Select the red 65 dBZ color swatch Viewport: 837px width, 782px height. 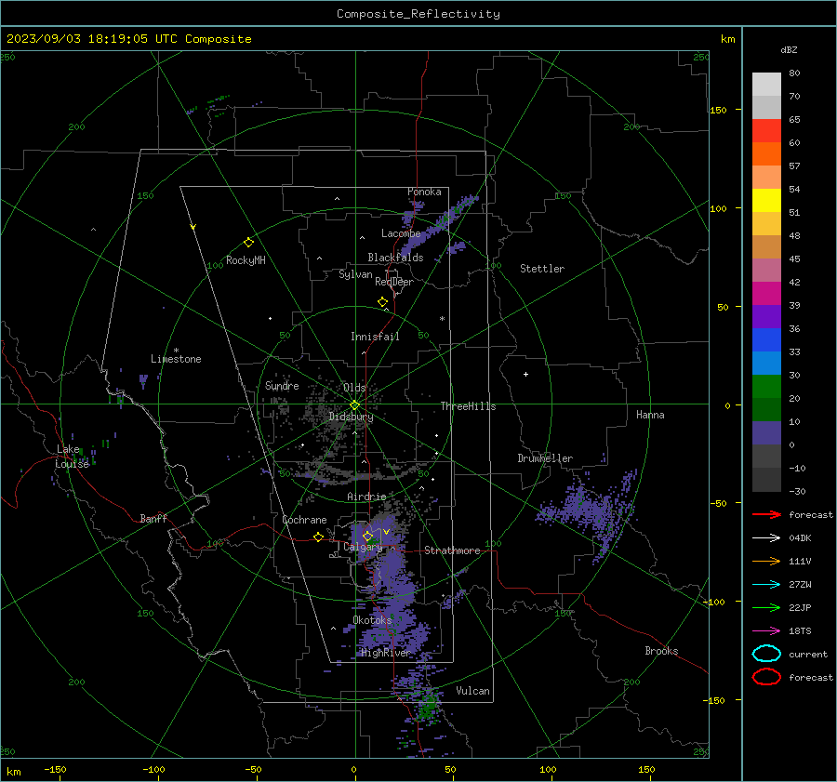tap(766, 130)
